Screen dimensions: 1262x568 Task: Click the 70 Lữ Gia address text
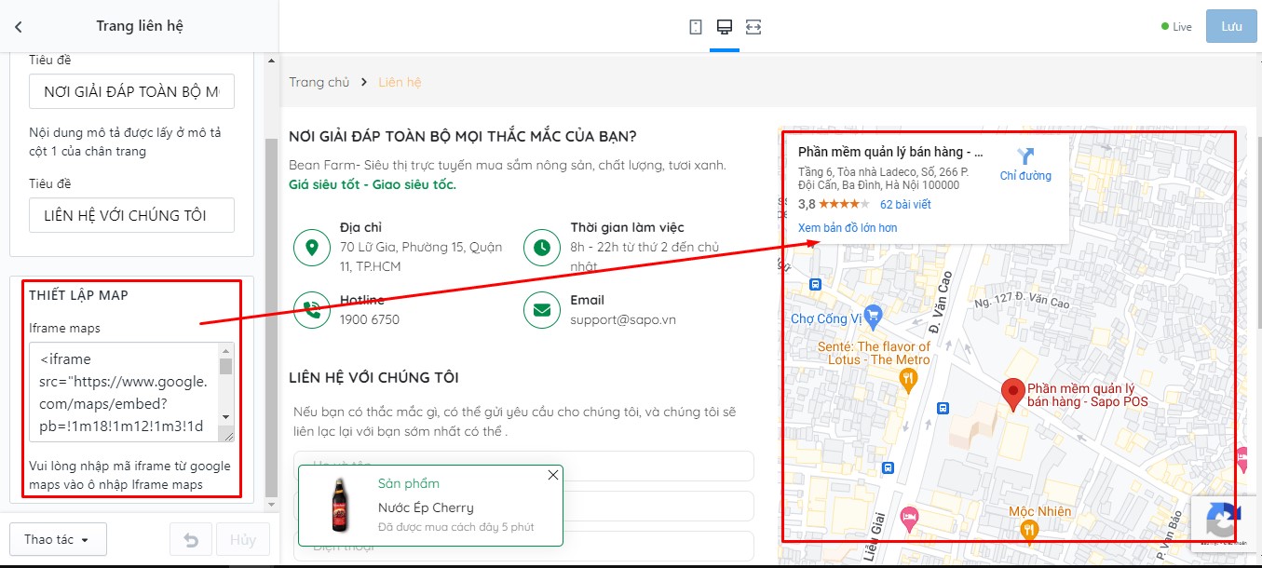coord(421,256)
